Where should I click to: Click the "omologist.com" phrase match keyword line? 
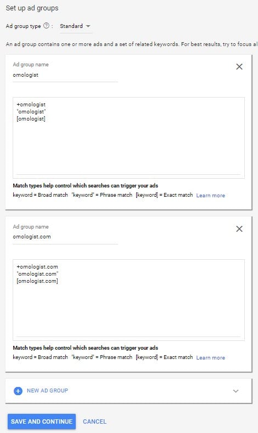pyautogui.click(x=37, y=274)
